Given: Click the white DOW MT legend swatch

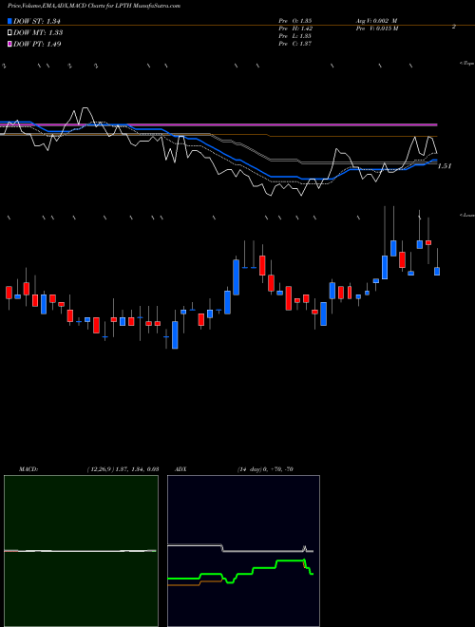Looking at the screenshot, I should [9, 32].
